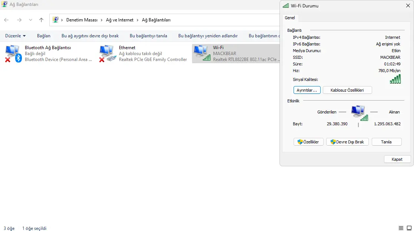Switch to large icons view in status bar
Image resolution: width=414 pixels, height=231 pixels.
click(x=409, y=228)
